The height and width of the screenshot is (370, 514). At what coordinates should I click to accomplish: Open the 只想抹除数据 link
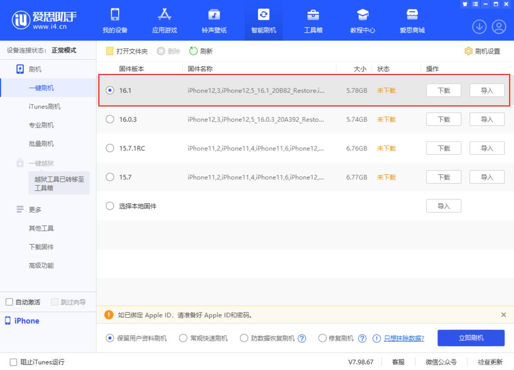coord(403,338)
